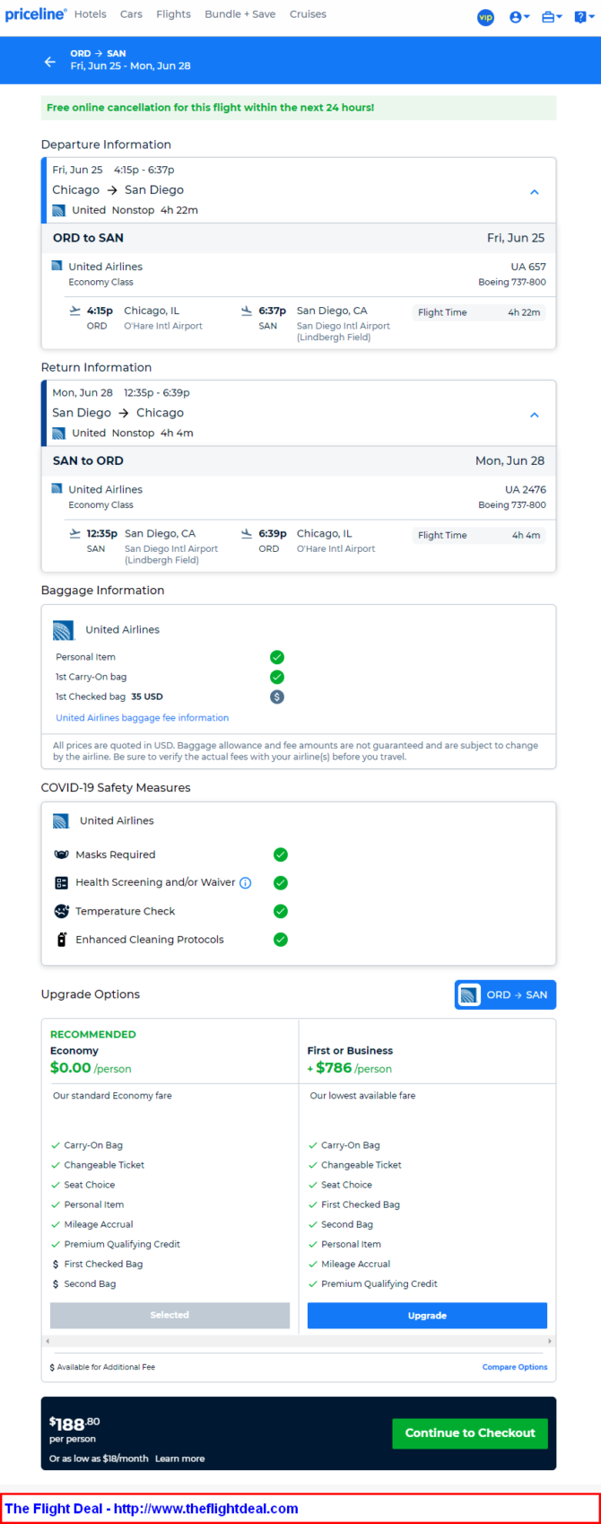Screen dimensions: 601x1524
Task: Open the Health Screening info tooltip icon
Action: click(246, 883)
